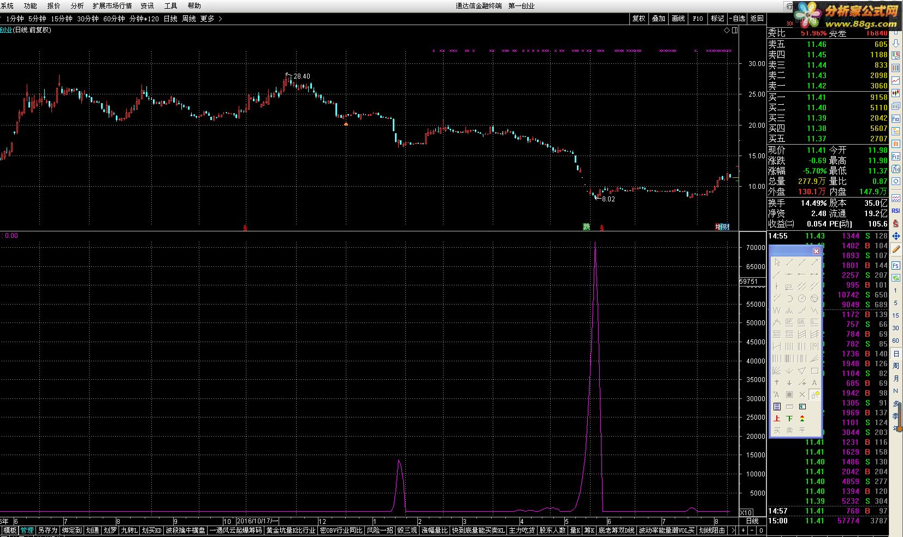Open the candlestick chart sidebar icon
The image size is (903, 537).
point(896,93)
